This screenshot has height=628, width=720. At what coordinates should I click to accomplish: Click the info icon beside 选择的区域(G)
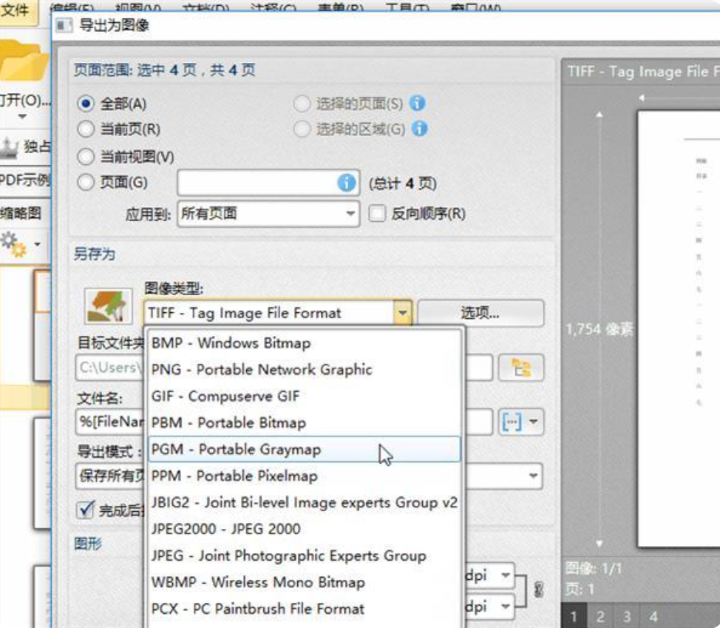click(x=420, y=129)
